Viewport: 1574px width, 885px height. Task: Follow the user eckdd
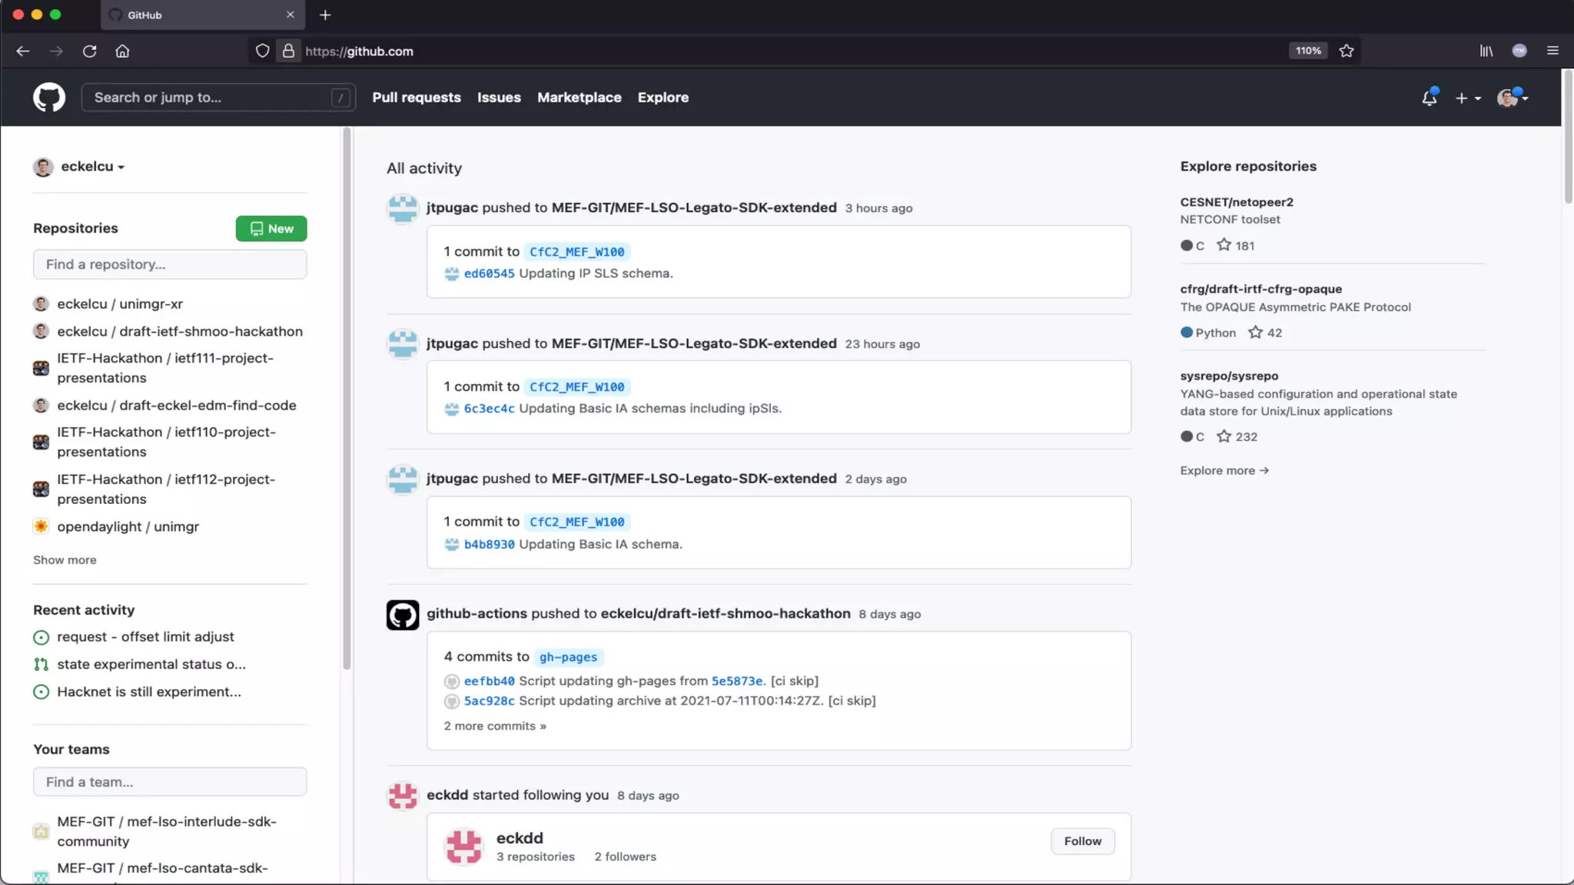[1082, 841]
